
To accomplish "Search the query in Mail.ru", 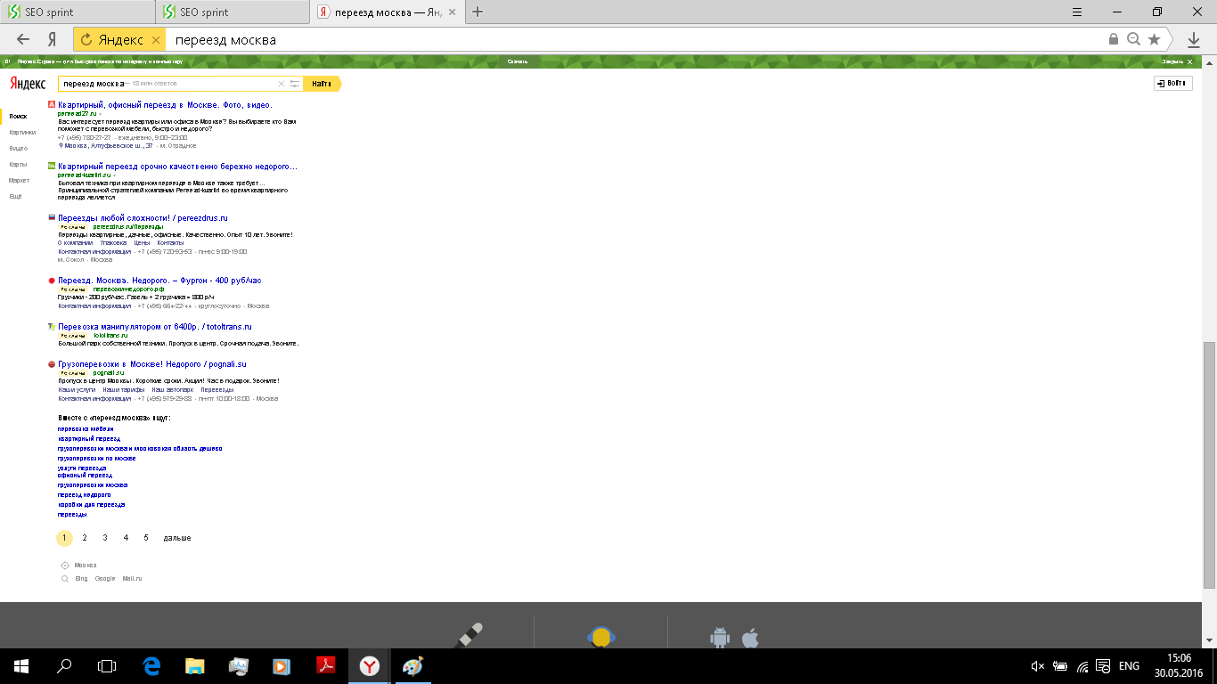I will [133, 579].
